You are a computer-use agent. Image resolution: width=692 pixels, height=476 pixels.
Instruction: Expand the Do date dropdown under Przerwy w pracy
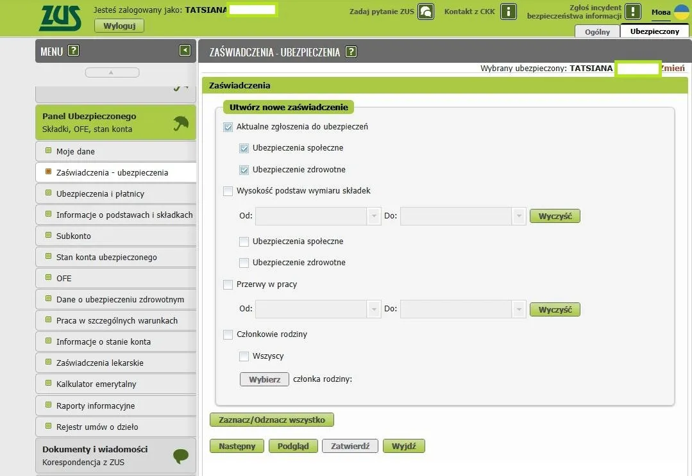point(519,309)
